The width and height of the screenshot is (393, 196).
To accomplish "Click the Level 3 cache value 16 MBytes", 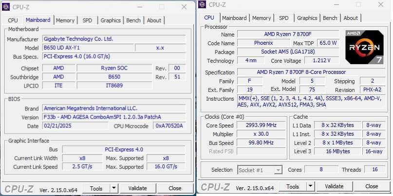I will [337, 151].
